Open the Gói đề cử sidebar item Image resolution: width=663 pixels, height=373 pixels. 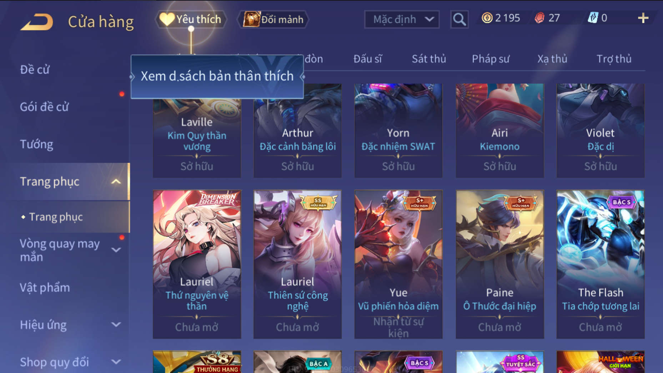pos(44,107)
